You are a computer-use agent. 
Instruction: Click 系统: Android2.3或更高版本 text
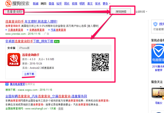pyautogui.click(x=38, y=68)
